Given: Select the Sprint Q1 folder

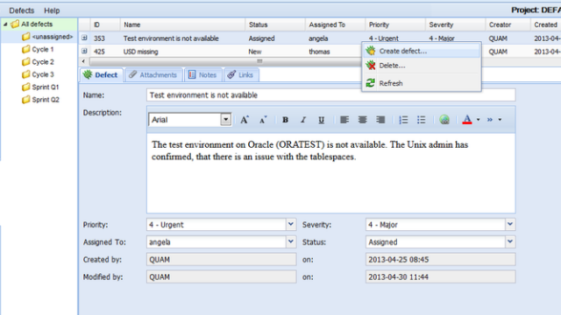Looking at the screenshot, I should [40, 87].
